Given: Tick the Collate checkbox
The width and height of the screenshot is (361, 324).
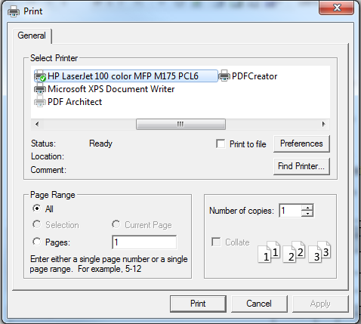Looking at the screenshot, I should pos(216,242).
